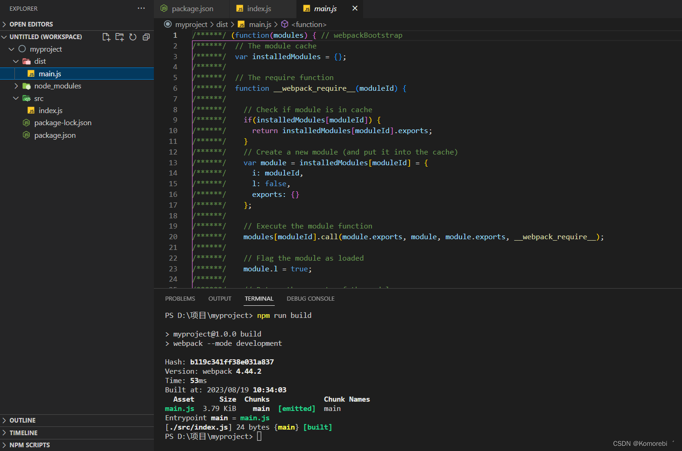
Task: Click the [emitted] label in terminal output
Action: tap(297, 409)
